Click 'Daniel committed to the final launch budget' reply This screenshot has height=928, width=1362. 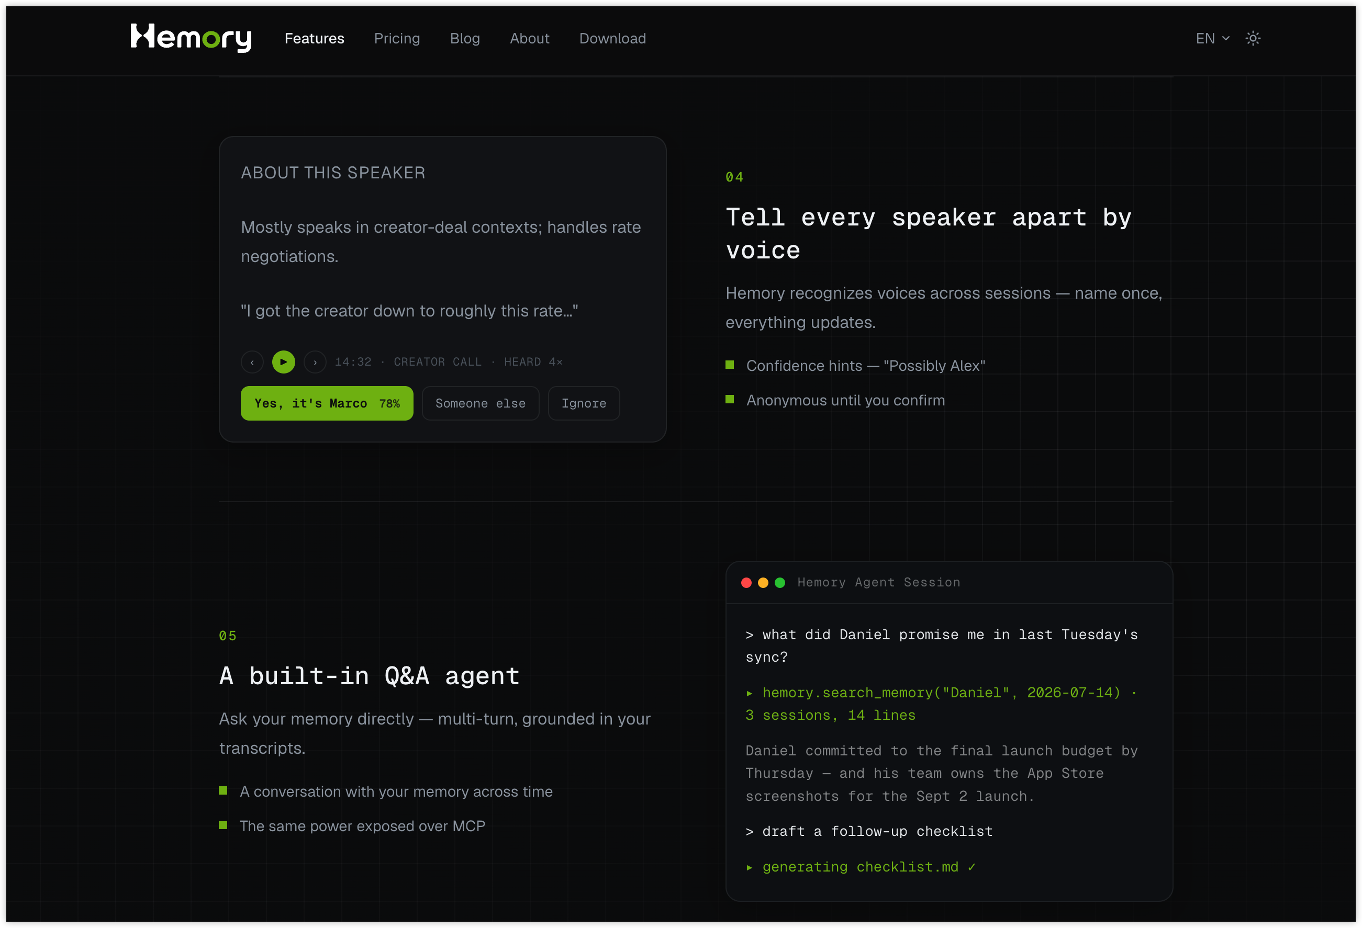(x=941, y=774)
